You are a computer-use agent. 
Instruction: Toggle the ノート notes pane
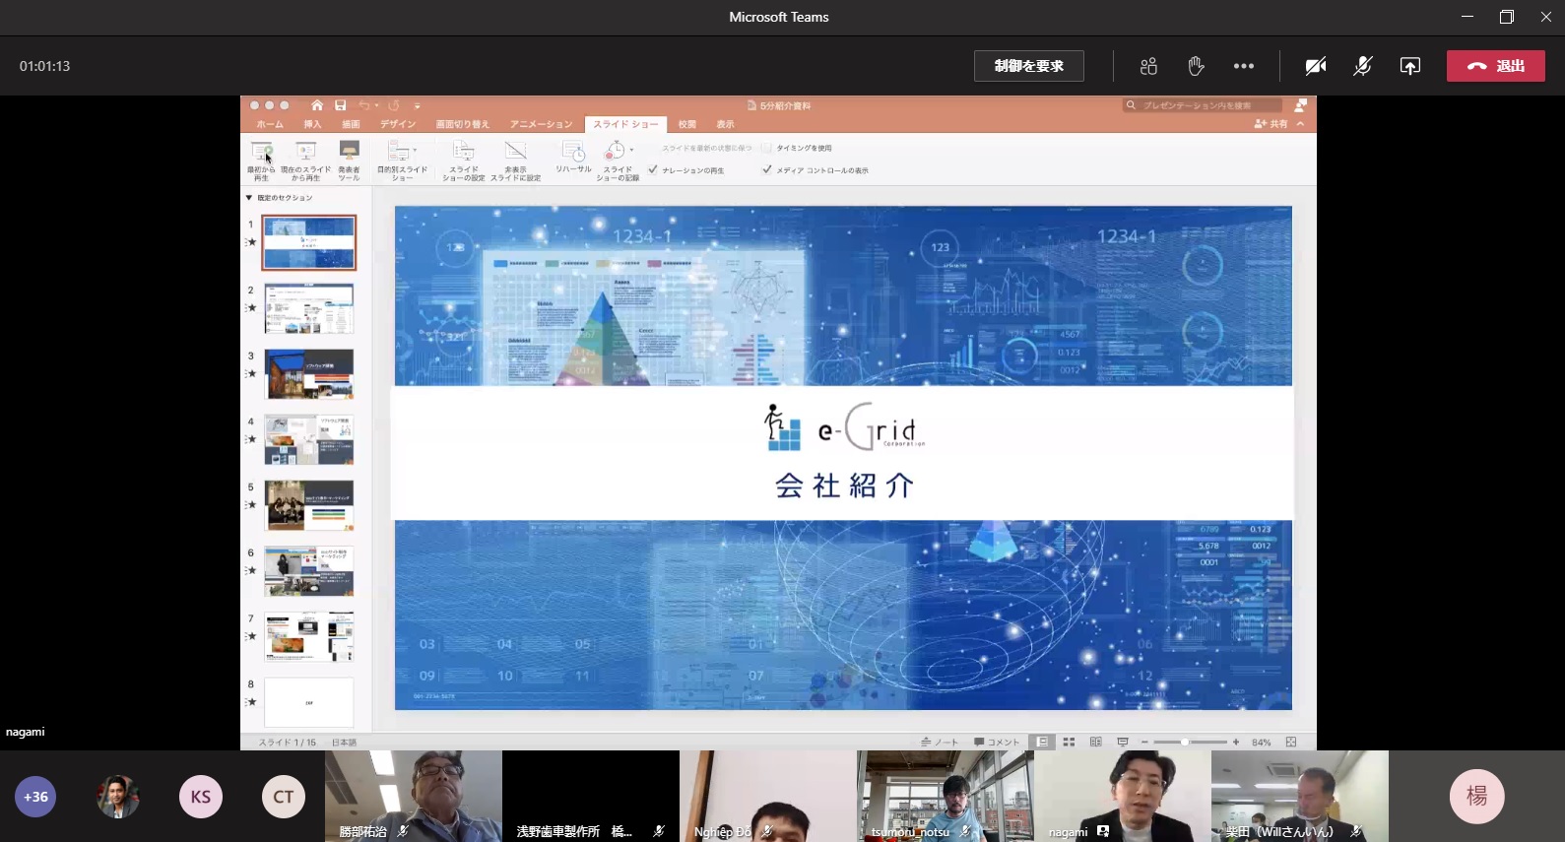pos(940,742)
